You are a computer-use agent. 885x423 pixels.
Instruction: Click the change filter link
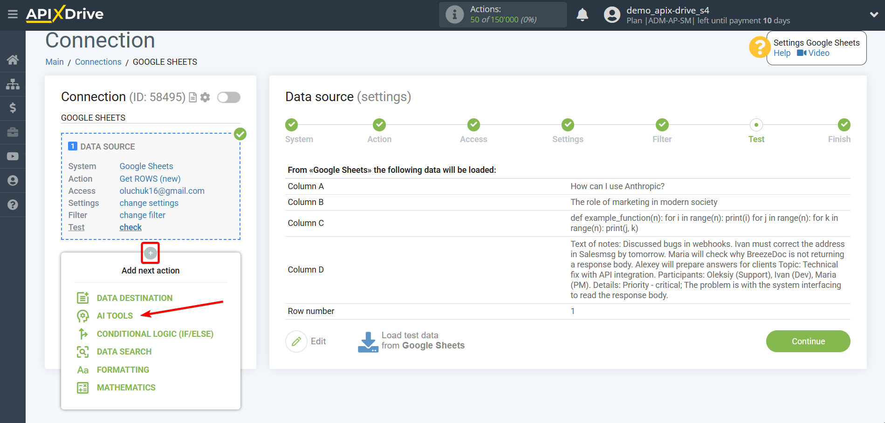tap(143, 215)
